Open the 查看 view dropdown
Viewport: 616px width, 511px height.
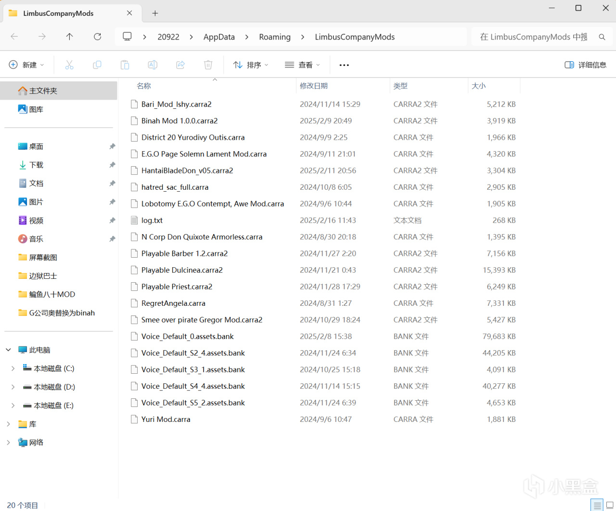tap(302, 65)
